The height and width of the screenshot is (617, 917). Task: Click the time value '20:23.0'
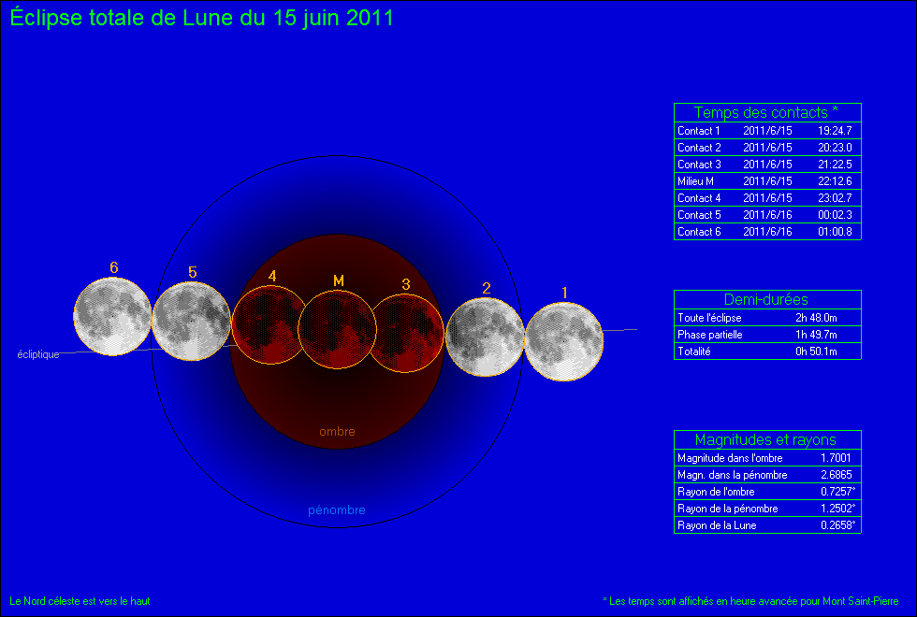(x=835, y=148)
